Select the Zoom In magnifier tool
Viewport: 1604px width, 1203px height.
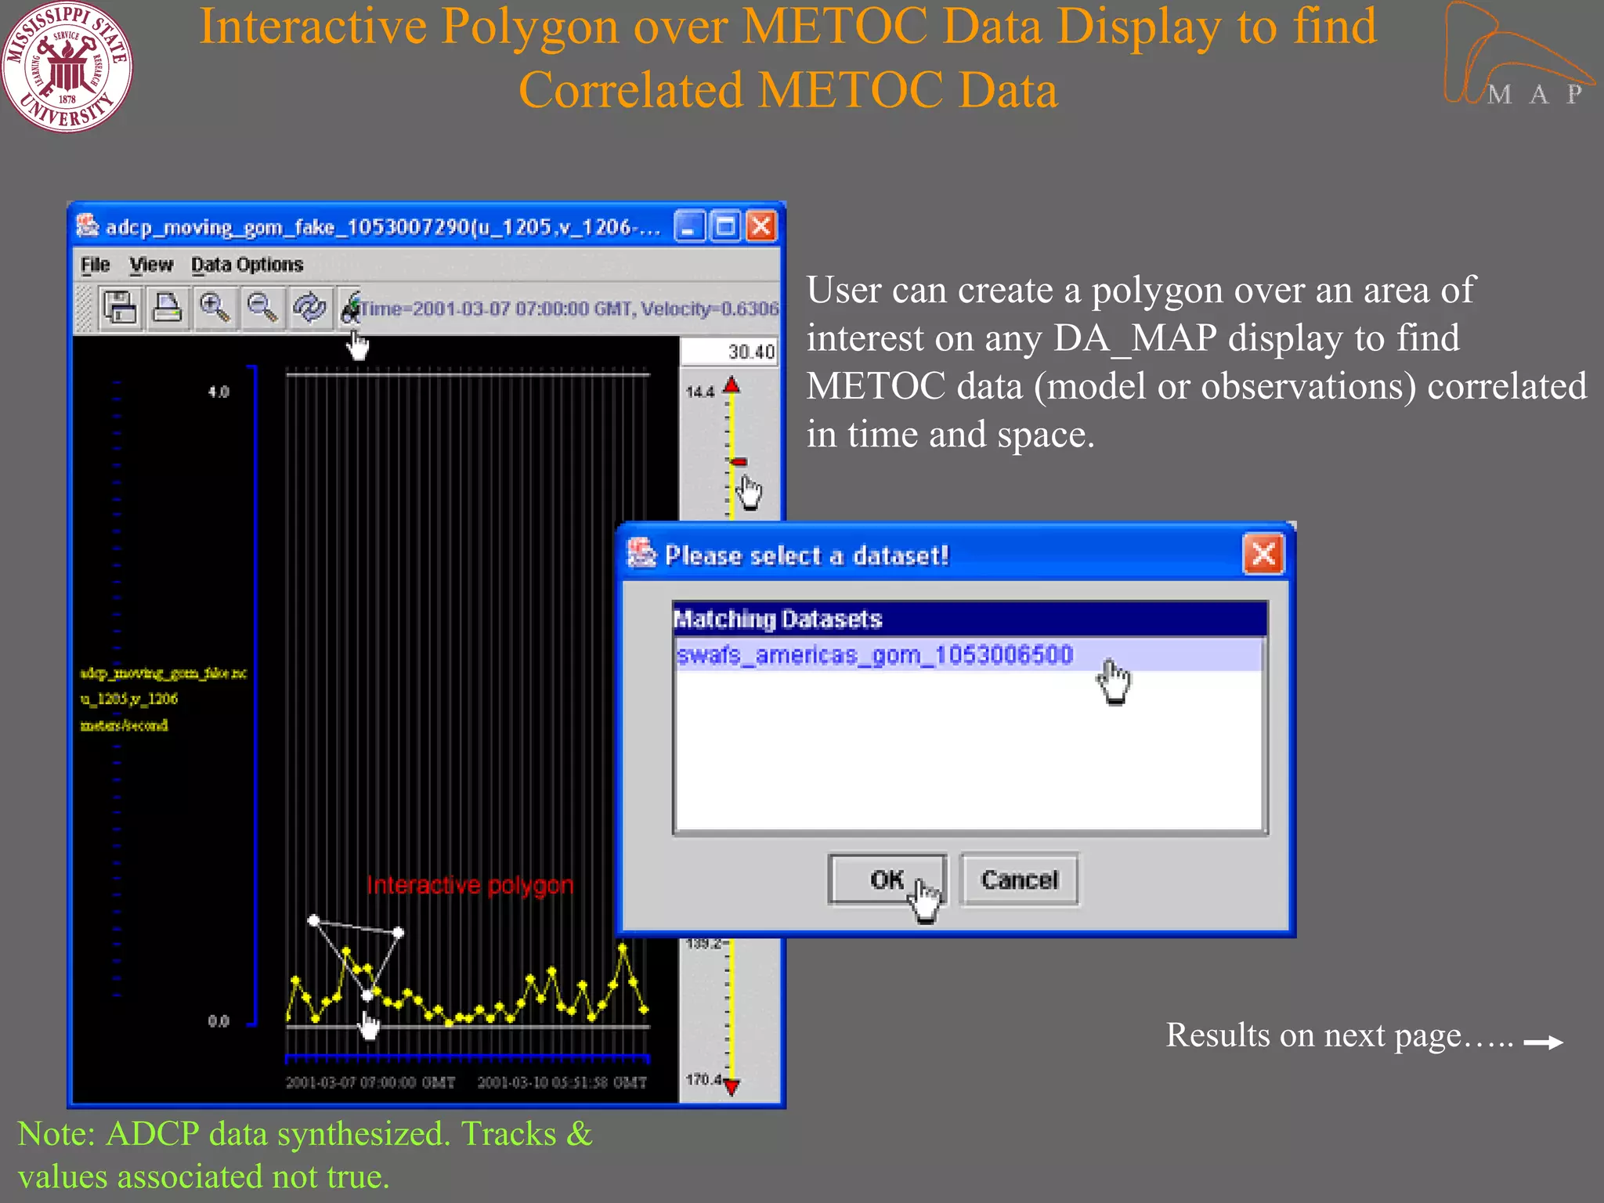215,308
